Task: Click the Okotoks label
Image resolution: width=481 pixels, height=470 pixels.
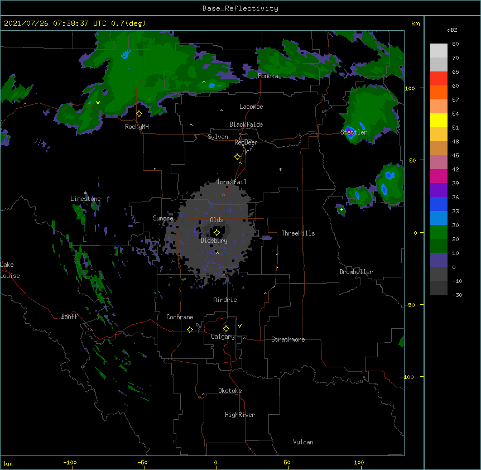Action: coord(230,391)
